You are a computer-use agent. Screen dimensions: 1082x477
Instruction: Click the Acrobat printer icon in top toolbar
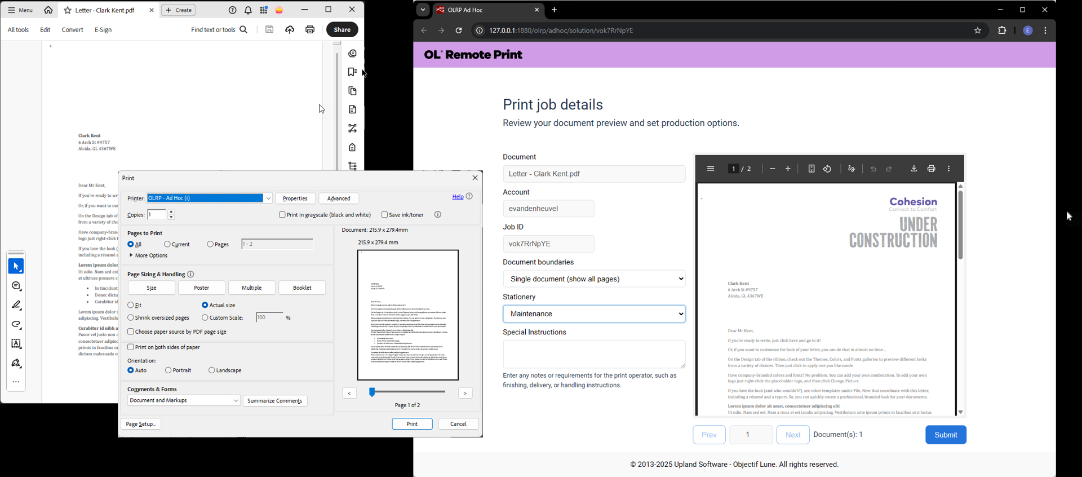coord(310,30)
